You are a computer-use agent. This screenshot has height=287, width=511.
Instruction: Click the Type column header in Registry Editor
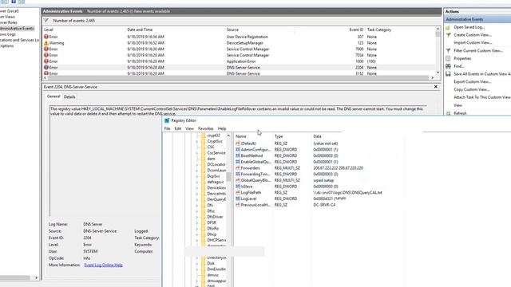click(279, 136)
